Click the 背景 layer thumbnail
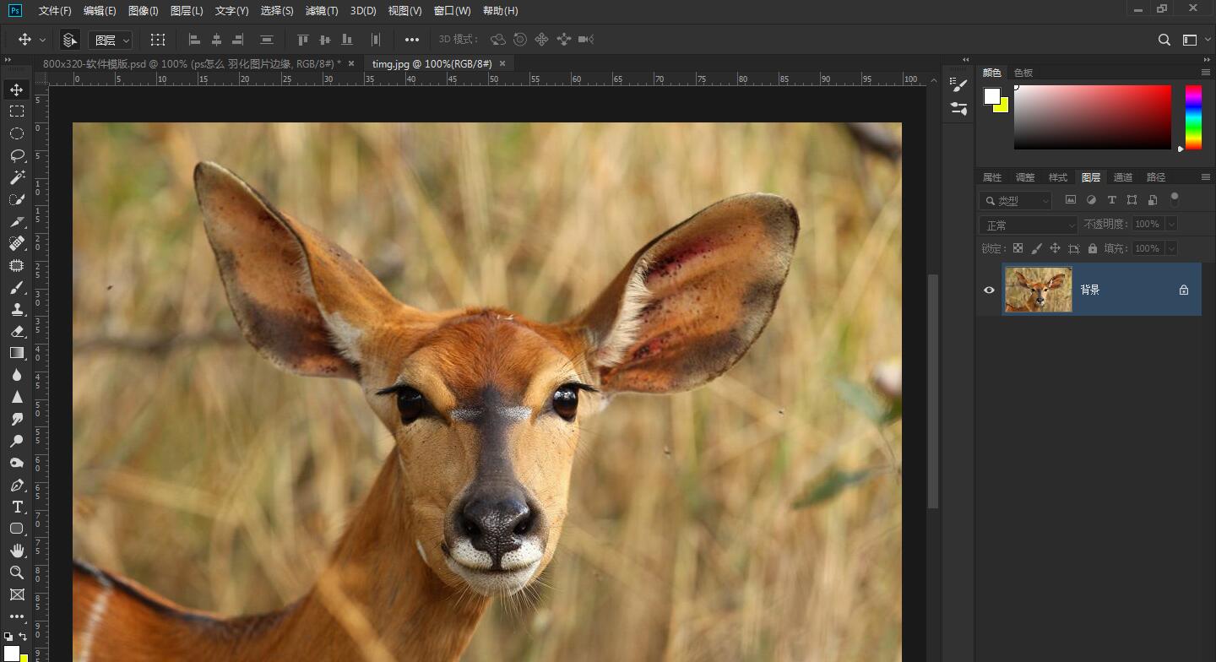Image resolution: width=1216 pixels, height=662 pixels. pyautogui.click(x=1038, y=290)
